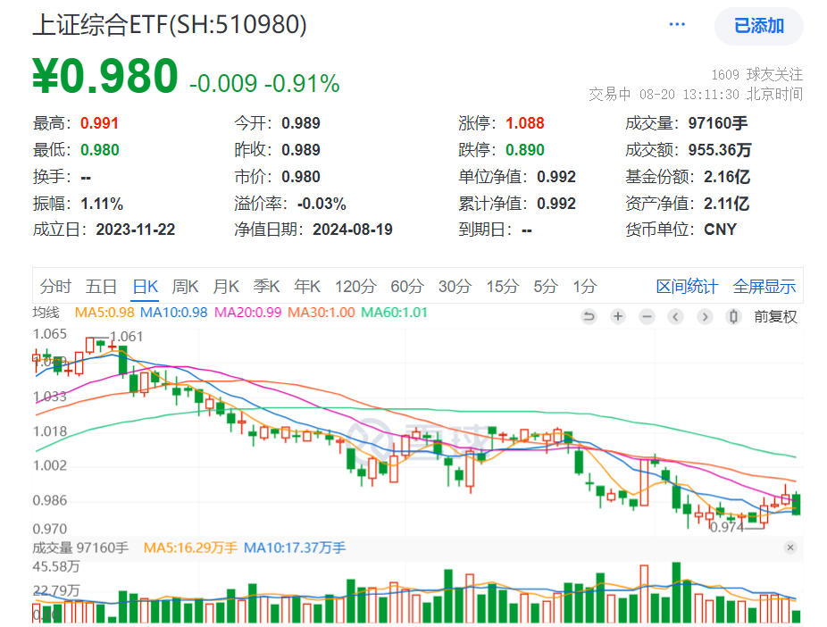Image resolution: width=827 pixels, height=627 pixels.
Task: Click the 1609 球友关注 followers text
Action: click(756, 74)
